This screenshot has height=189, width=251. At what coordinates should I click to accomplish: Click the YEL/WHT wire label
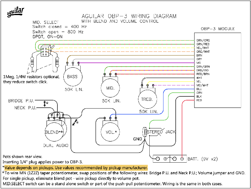click(x=202, y=48)
